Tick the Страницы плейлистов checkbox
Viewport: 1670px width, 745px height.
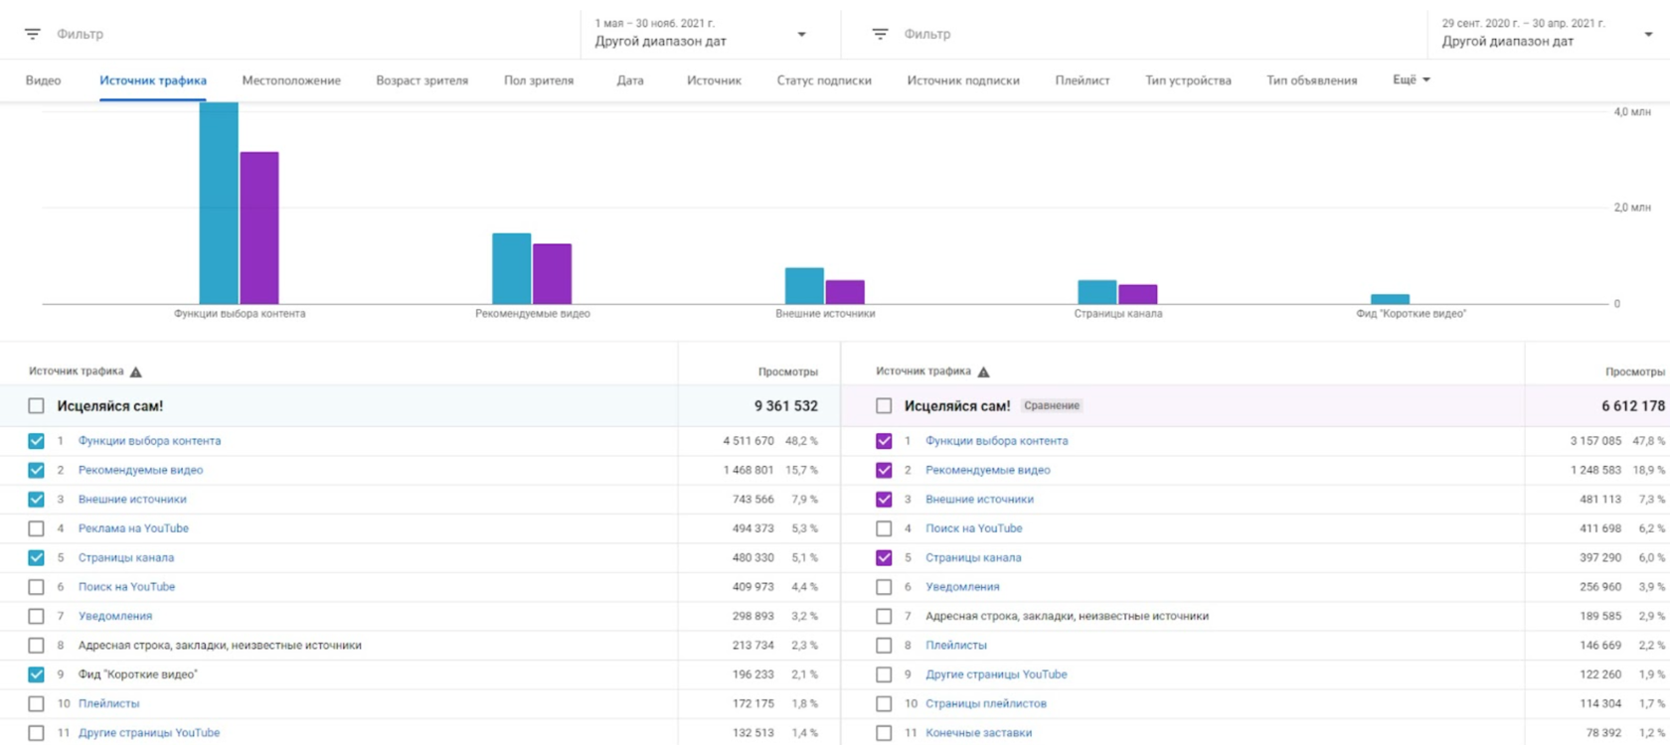(x=884, y=703)
